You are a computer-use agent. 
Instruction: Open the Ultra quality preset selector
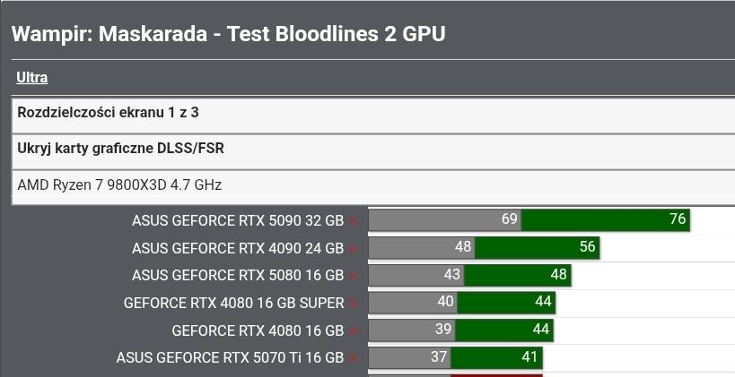[x=32, y=78]
